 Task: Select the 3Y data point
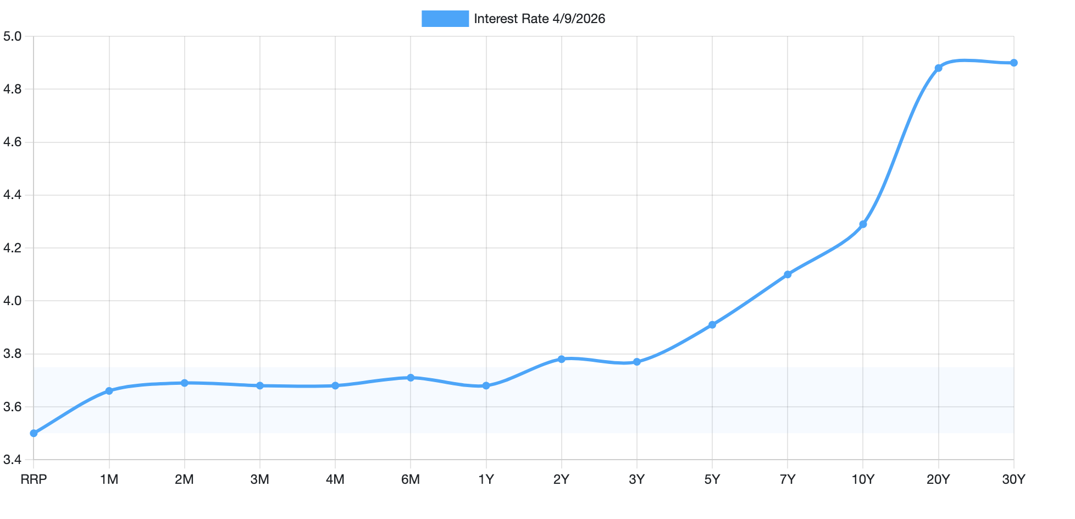[636, 361]
